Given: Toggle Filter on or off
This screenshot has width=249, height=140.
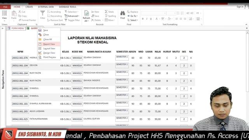Looking at the screenshot, I should (72, 20).
